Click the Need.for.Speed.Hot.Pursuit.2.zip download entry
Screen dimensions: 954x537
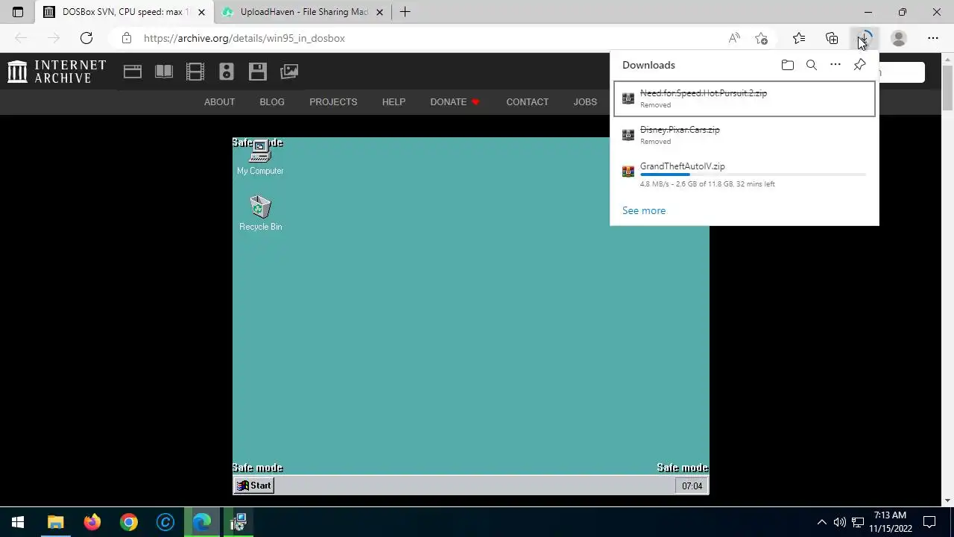(745, 98)
